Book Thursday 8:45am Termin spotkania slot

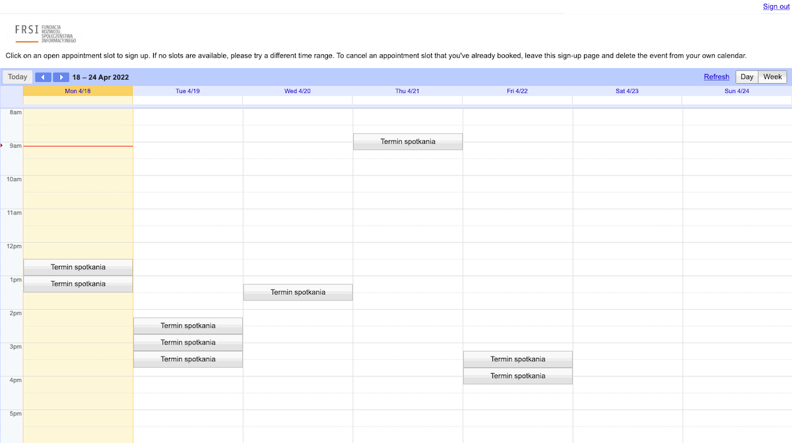click(x=408, y=141)
